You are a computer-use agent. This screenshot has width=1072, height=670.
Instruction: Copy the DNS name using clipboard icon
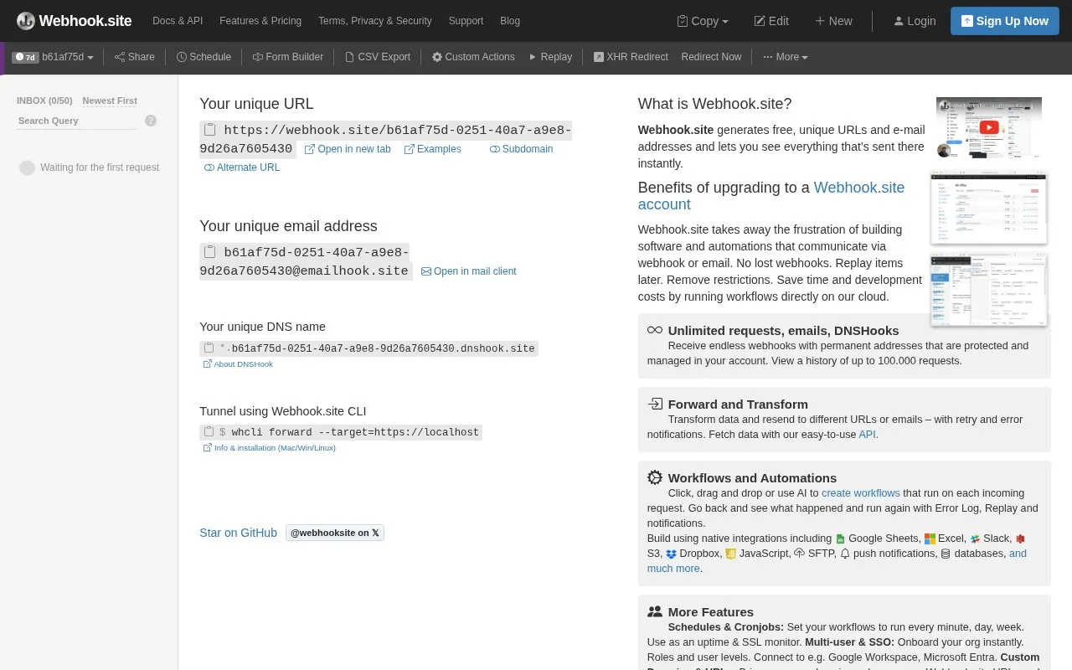209,348
